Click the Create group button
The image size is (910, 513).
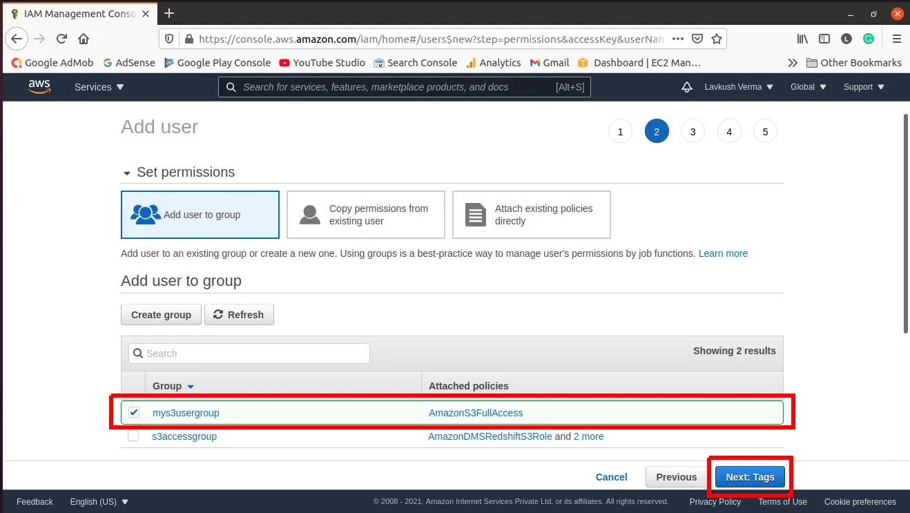161,315
